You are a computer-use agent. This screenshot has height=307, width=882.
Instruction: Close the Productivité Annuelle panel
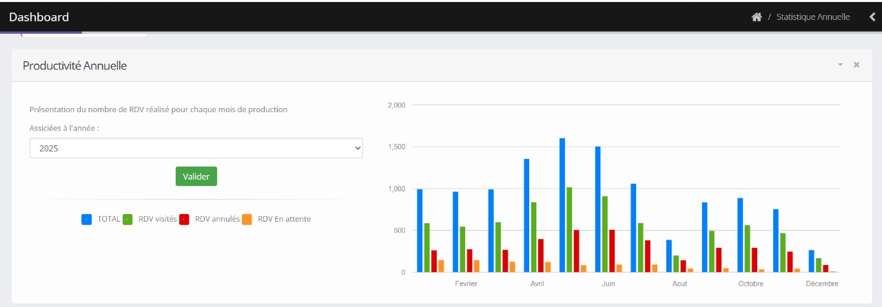click(x=857, y=65)
